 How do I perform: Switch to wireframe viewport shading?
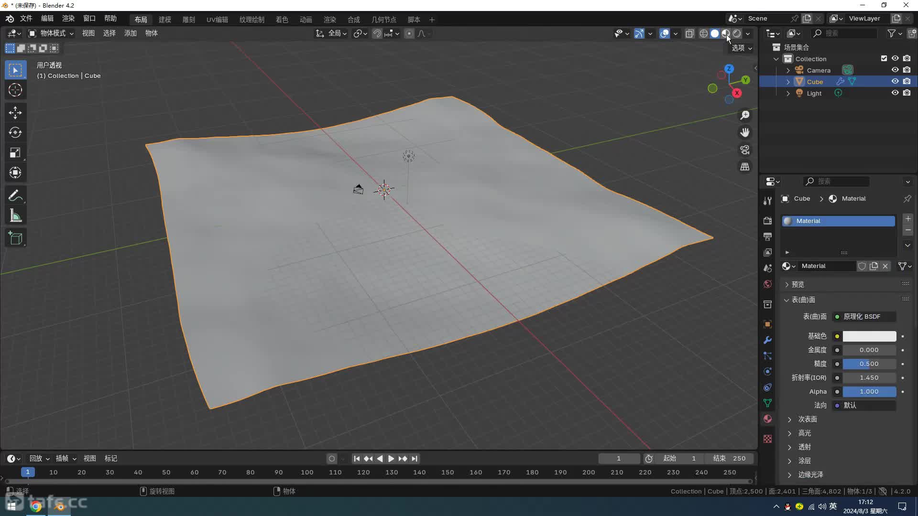(704, 33)
